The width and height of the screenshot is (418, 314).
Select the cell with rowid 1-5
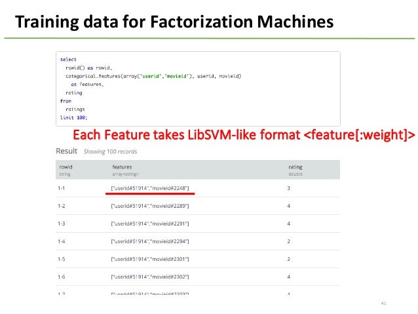(62, 259)
